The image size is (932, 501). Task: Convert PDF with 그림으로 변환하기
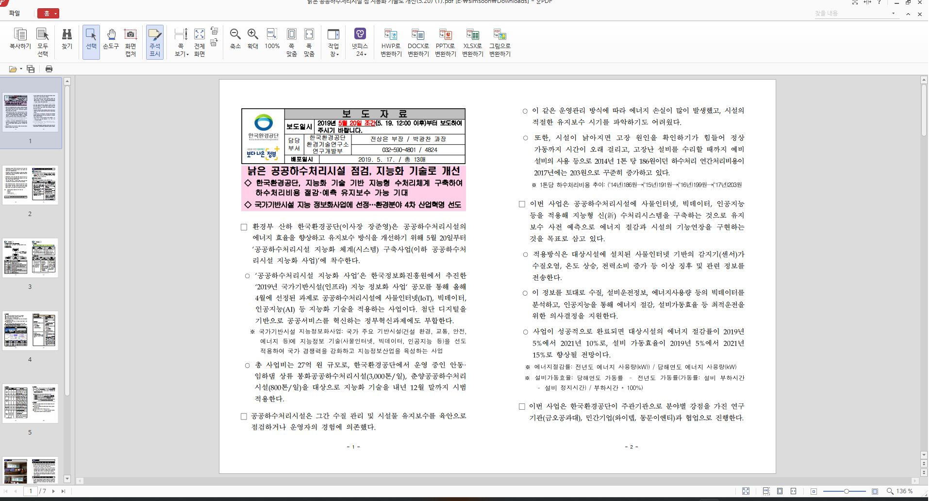tap(500, 42)
